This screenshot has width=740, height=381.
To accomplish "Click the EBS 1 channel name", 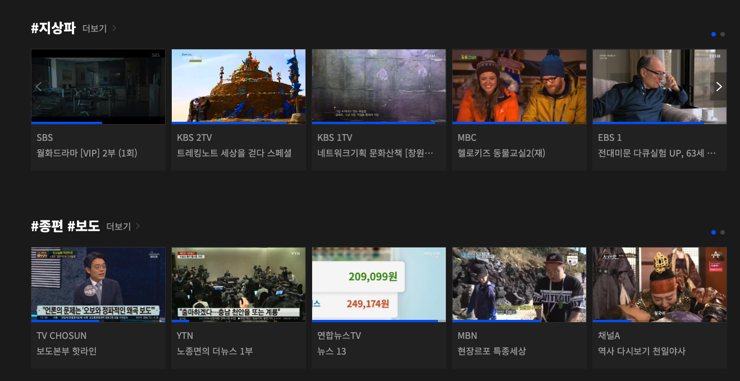I will (x=610, y=137).
